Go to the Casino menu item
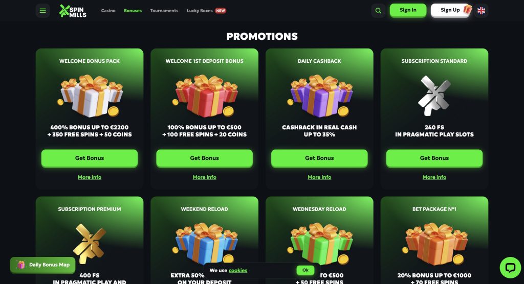524x284 pixels. coord(108,11)
